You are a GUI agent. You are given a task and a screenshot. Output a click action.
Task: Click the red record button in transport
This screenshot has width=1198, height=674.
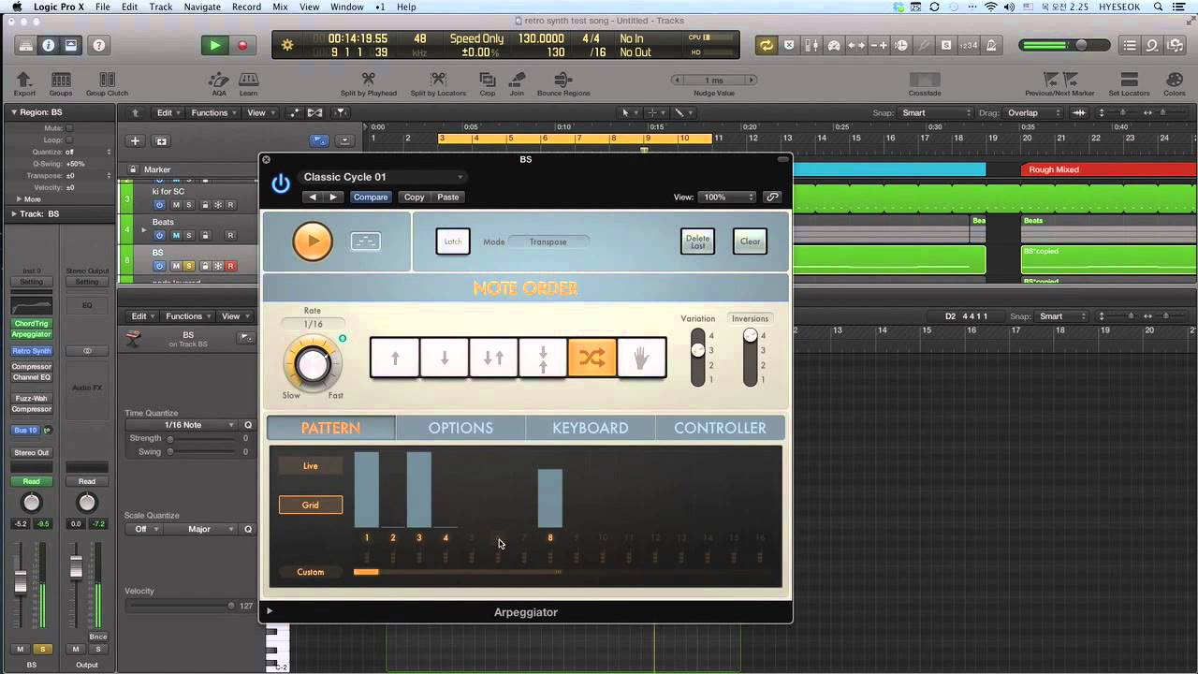[242, 45]
